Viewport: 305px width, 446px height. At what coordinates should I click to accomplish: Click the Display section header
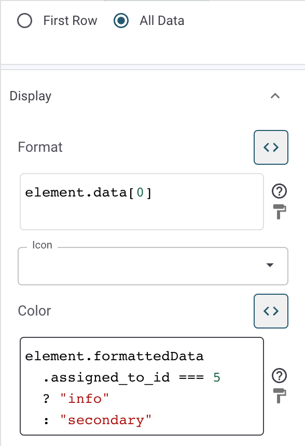(x=31, y=96)
